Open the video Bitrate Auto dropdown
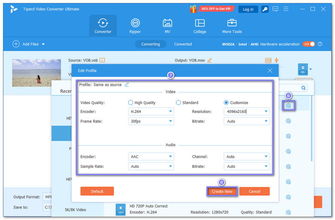Screen dimensions: 335x220 click(247, 121)
